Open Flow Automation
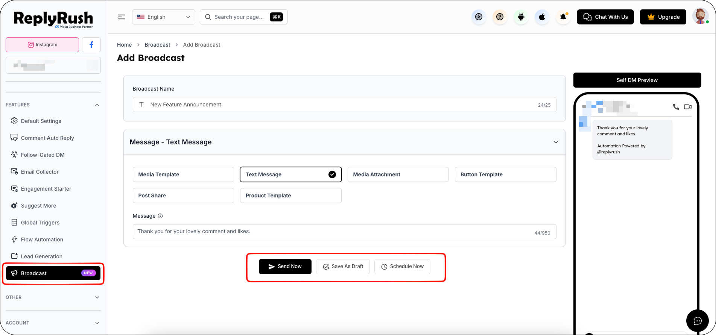 click(x=53, y=240)
